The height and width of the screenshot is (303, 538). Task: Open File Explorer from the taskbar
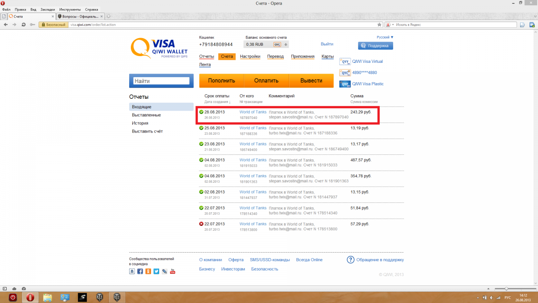48,297
